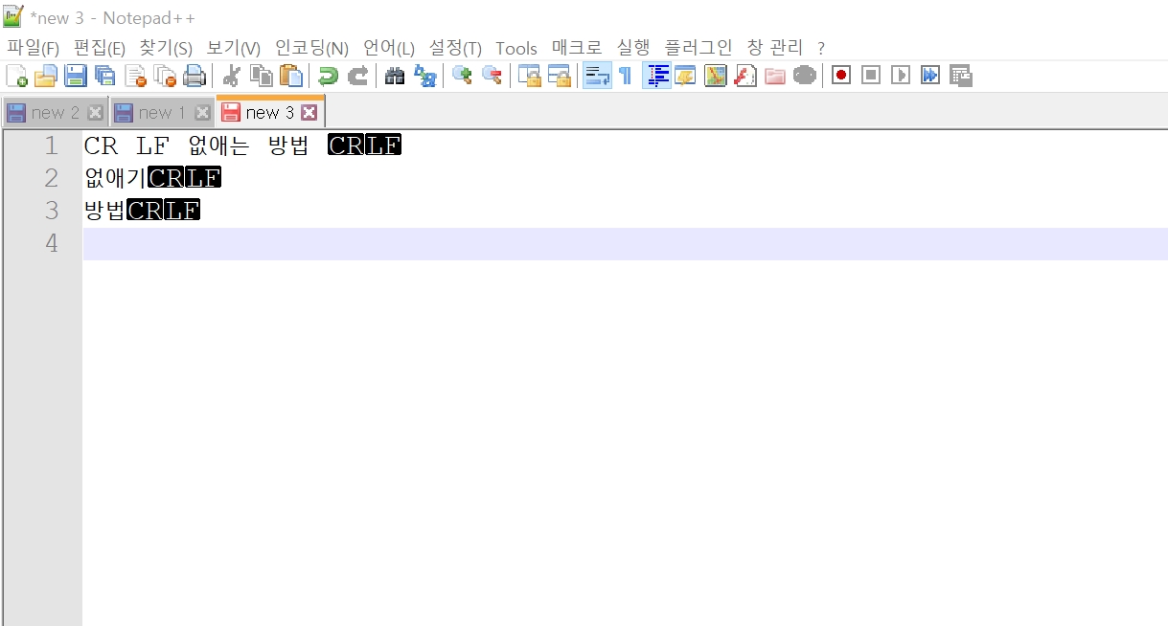Run macro multiple times icon
Viewport: 1168px width, 626px height.
point(930,76)
